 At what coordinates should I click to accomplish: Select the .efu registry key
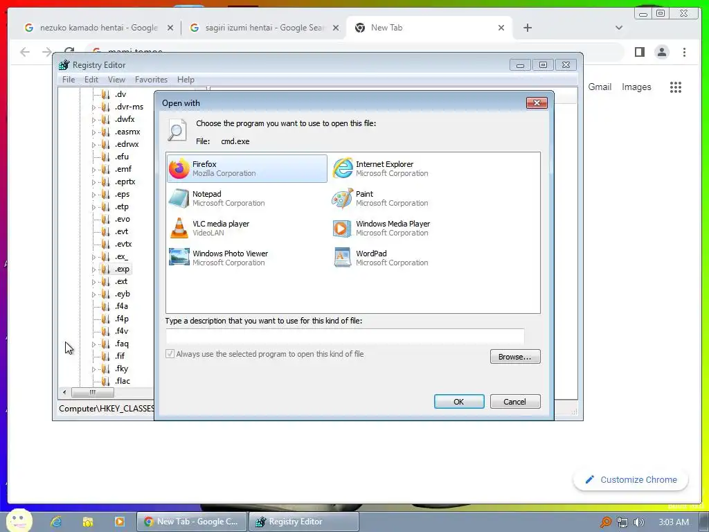coord(121,157)
